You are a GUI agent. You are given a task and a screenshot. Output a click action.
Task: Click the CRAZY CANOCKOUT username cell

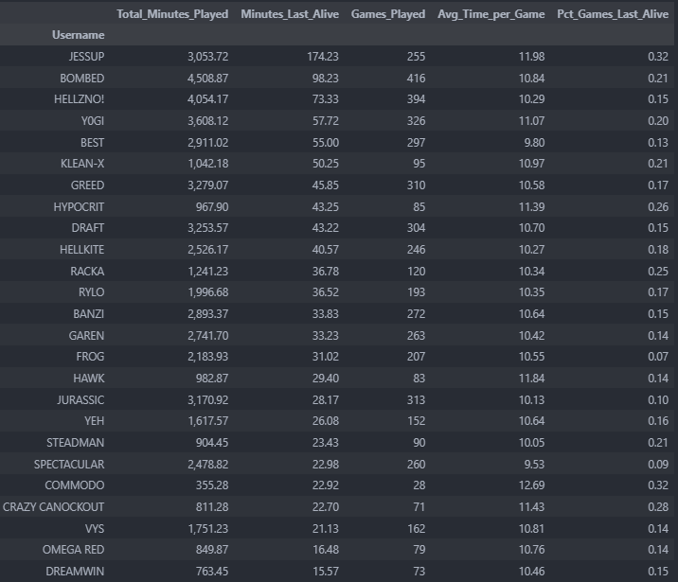54,507
